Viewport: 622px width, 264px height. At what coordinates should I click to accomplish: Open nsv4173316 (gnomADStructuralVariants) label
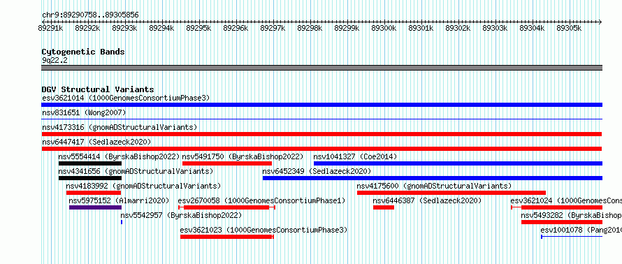(120, 127)
